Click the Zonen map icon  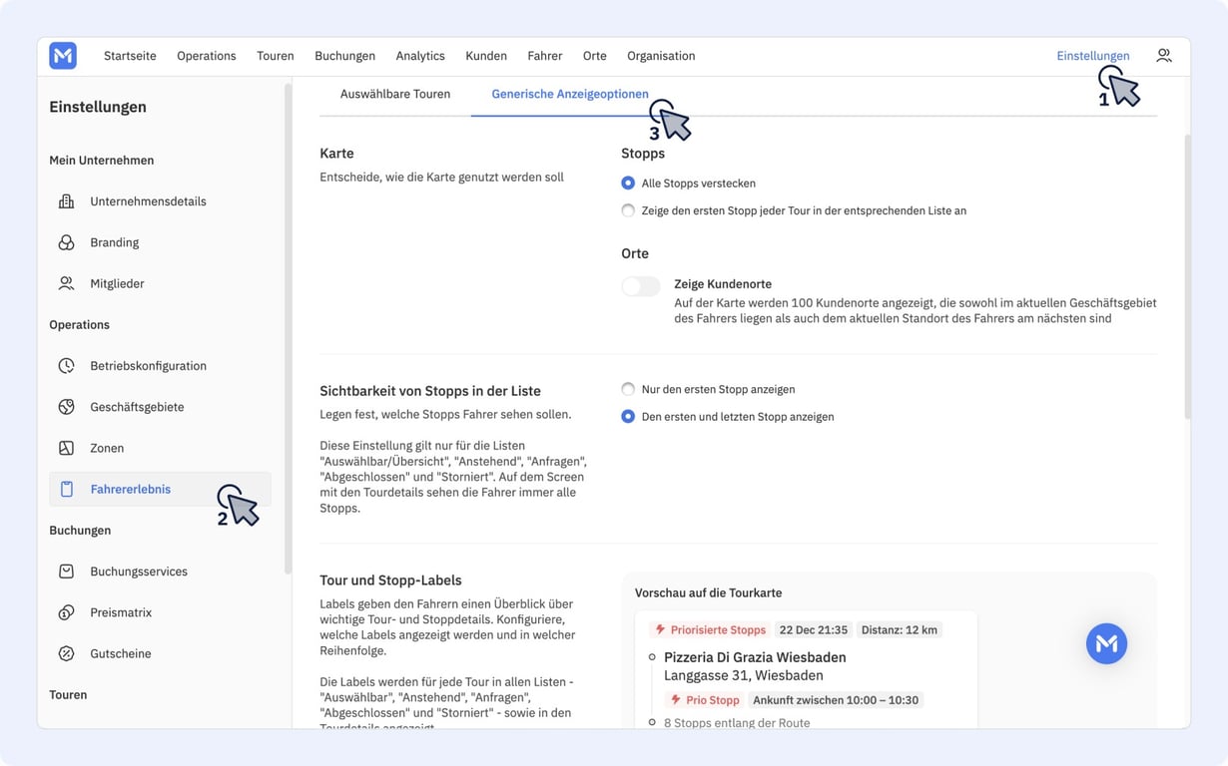[66, 448]
